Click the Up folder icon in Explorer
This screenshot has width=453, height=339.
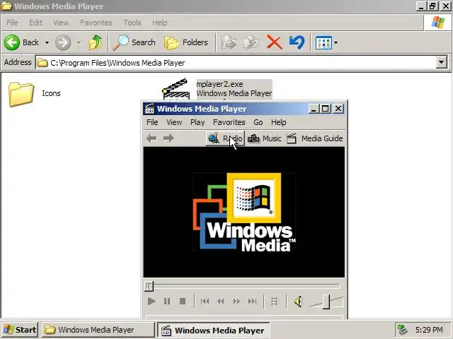[x=96, y=42]
